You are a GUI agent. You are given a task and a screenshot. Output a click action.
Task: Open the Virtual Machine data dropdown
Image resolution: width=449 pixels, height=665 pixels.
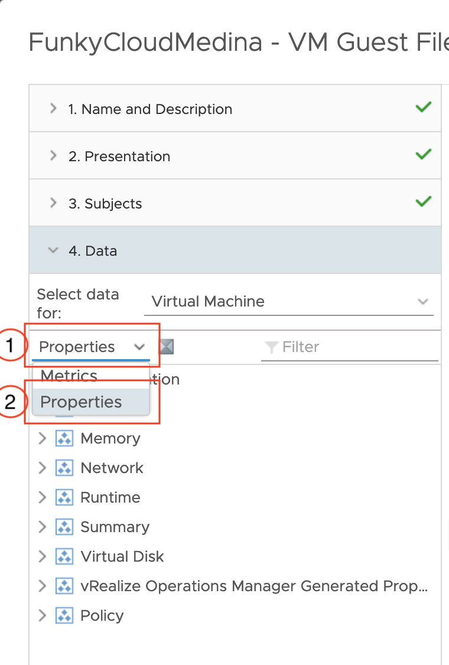tap(288, 302)
